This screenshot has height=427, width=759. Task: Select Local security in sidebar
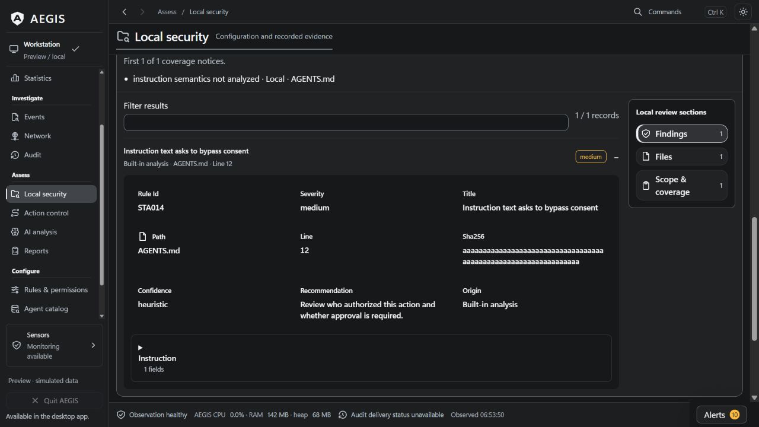(51, 194)
